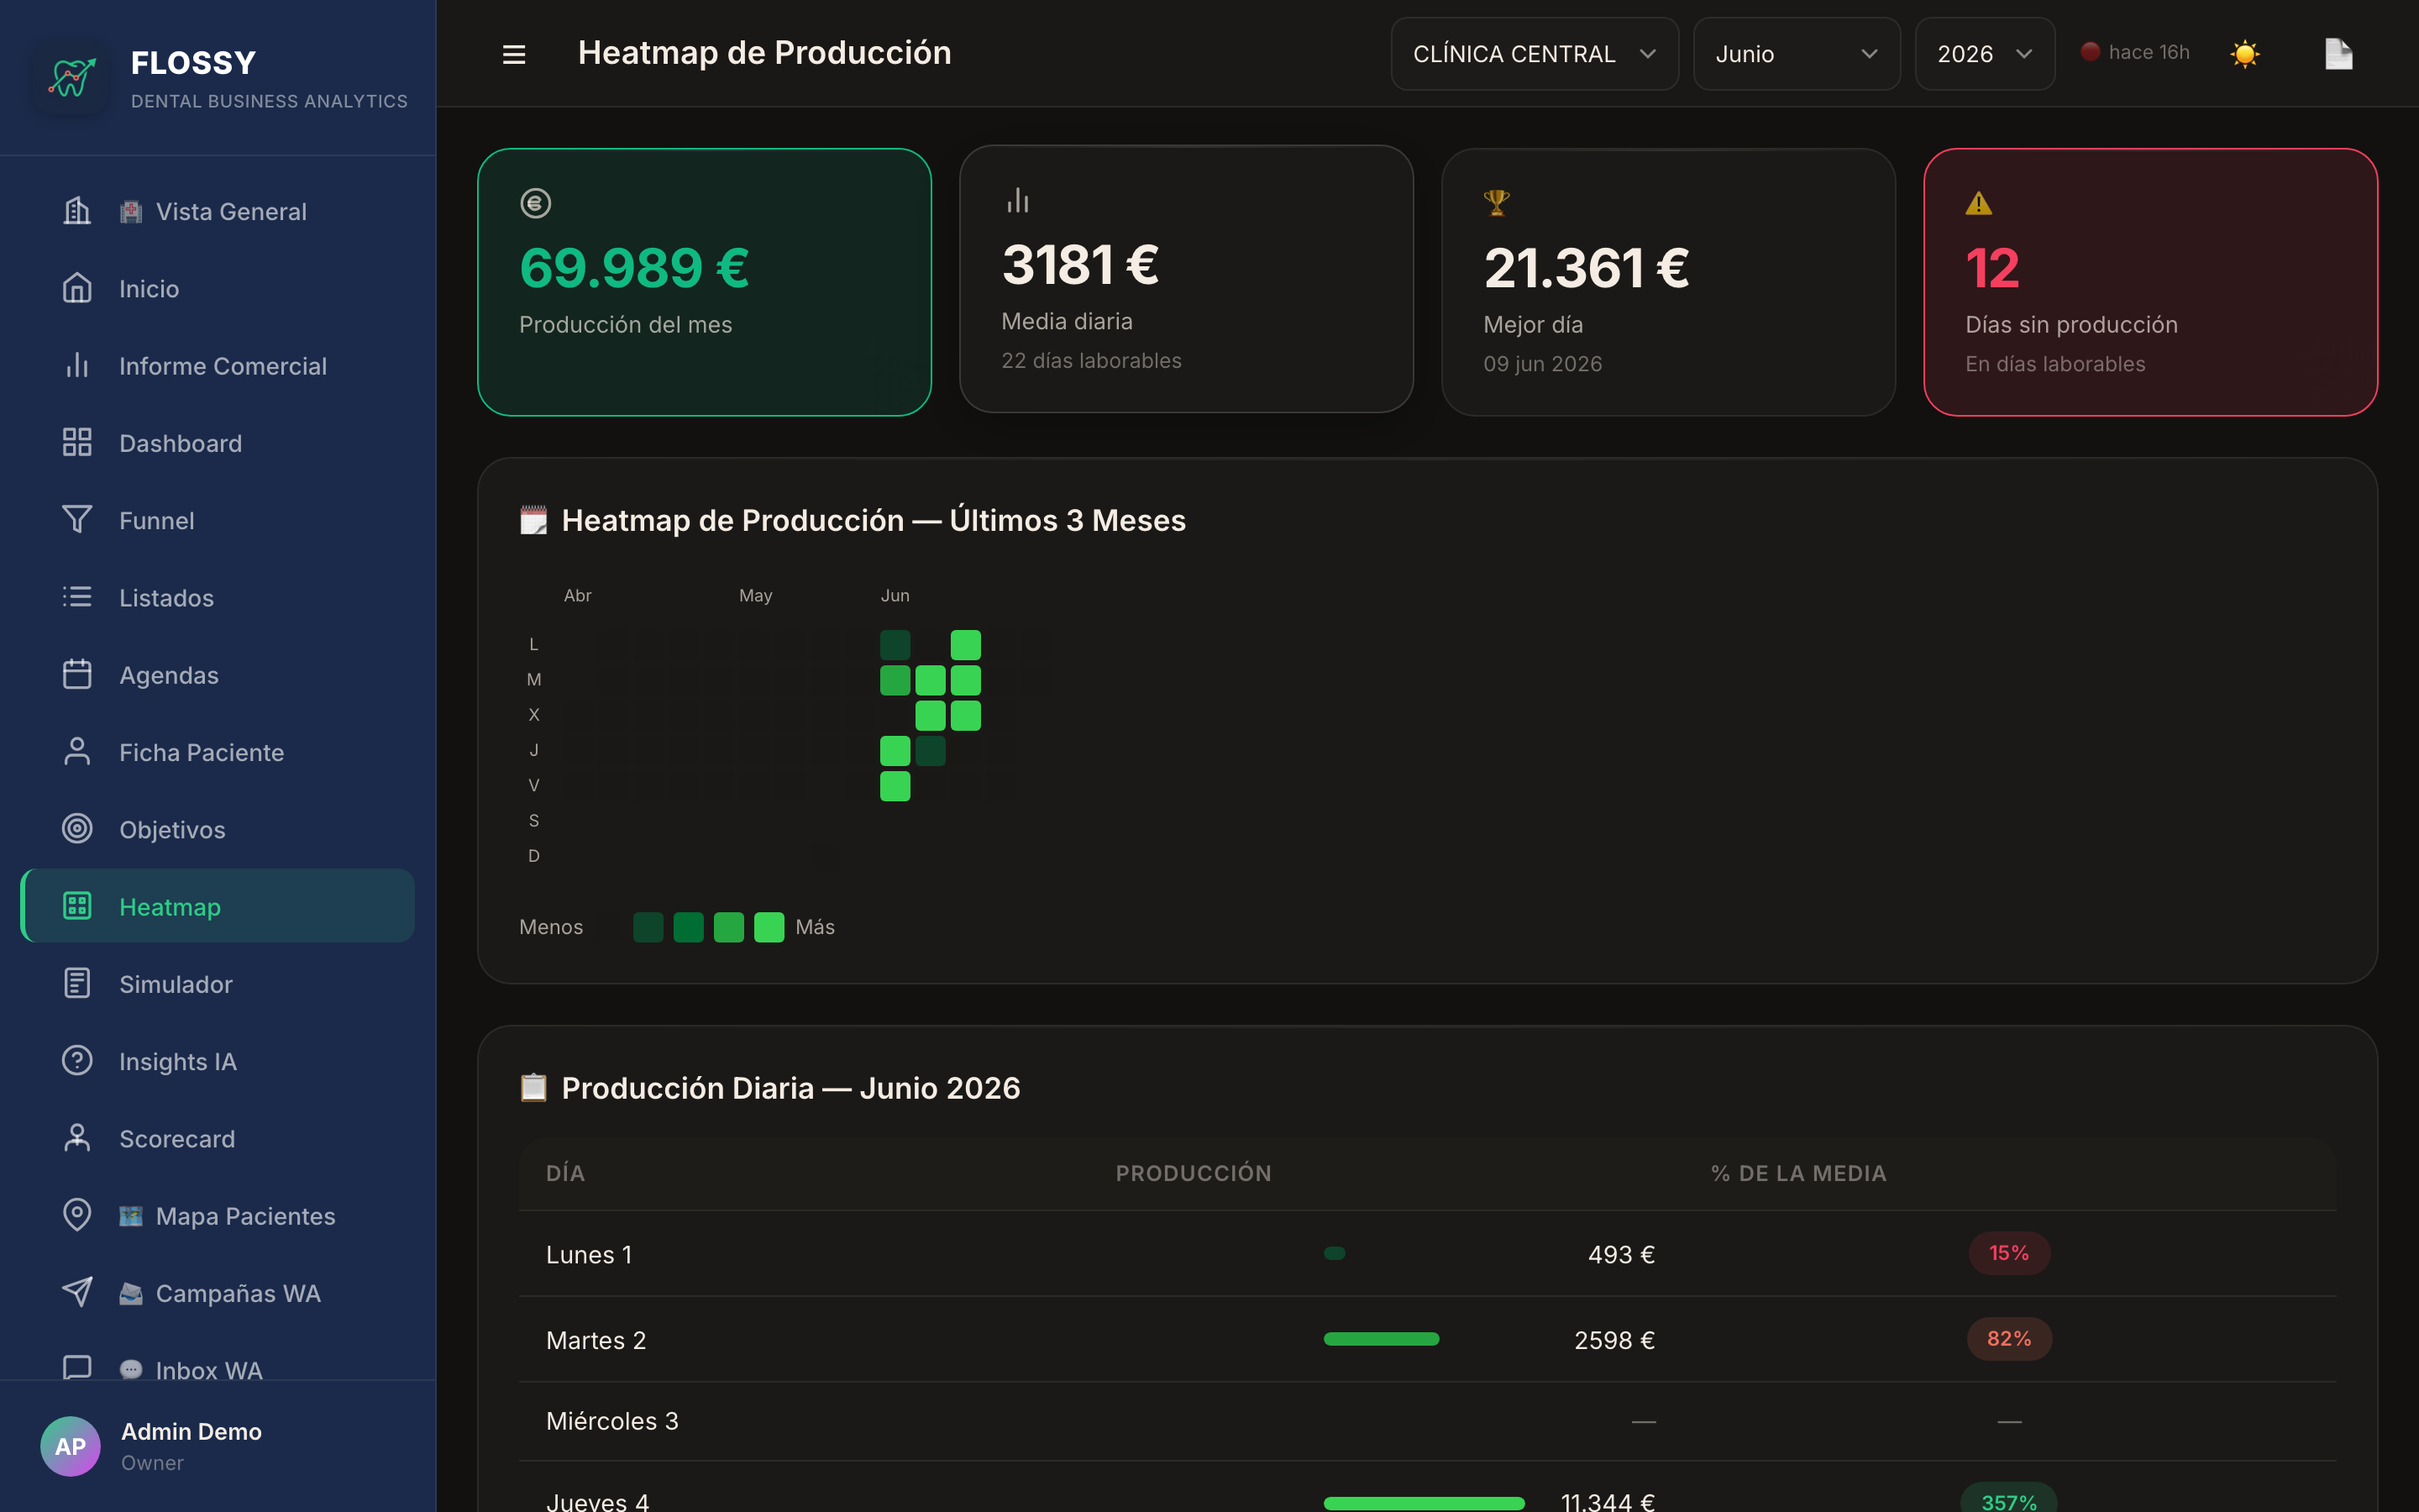Viewport: 2419px width, 1512px height.
Task: Open Informe Comercial section
Action: point(217,365)
